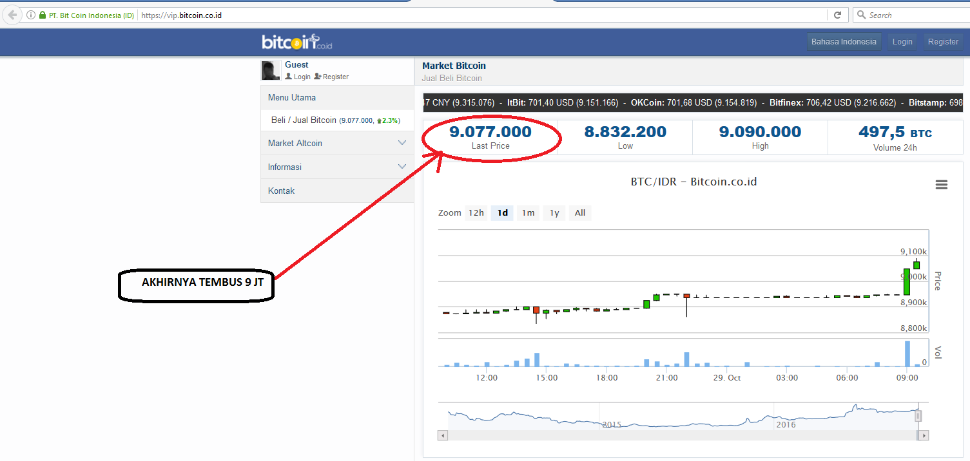Set chart zoom to 1d
Viewport: 970px width, 461px height.
pos(502,213)
